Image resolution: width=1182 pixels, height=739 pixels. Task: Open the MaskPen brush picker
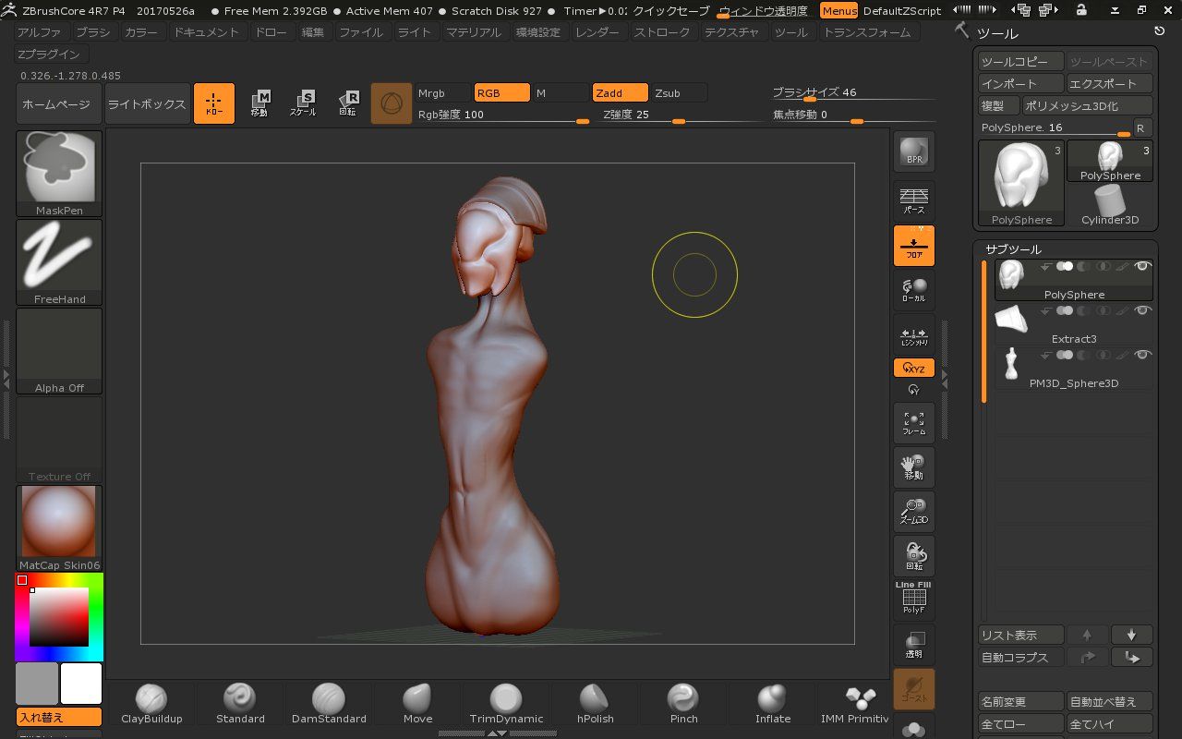tap(59, 174)
